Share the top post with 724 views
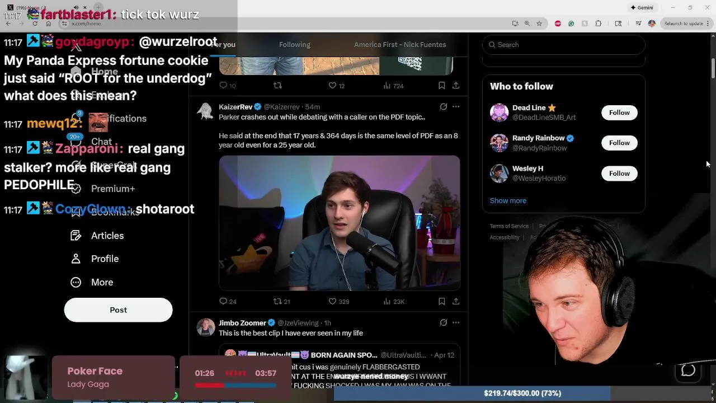This screenshot has height=403, width=716. pyautogui.click(x=456, y=86)
